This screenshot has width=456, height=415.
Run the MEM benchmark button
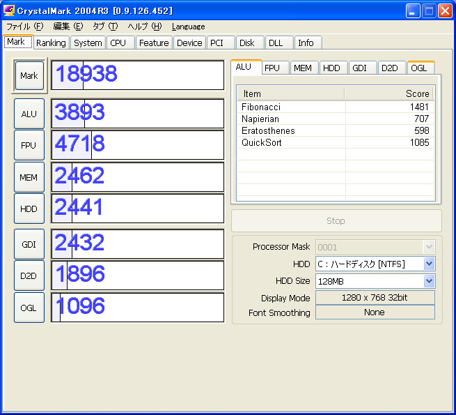click(x=29, y=177)
